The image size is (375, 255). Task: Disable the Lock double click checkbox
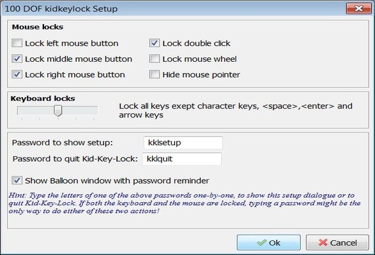155,43
